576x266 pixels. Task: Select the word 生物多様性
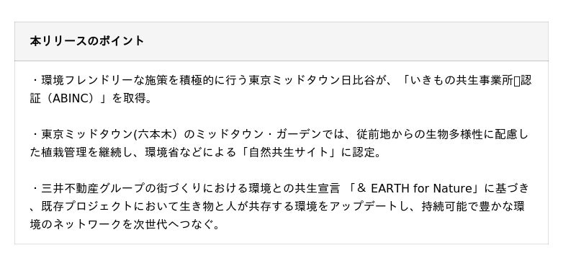(454, 135)
